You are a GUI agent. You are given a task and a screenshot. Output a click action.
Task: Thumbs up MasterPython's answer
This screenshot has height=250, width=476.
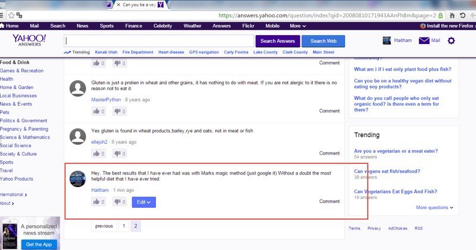pyautogui.click(x=98, y=111)
